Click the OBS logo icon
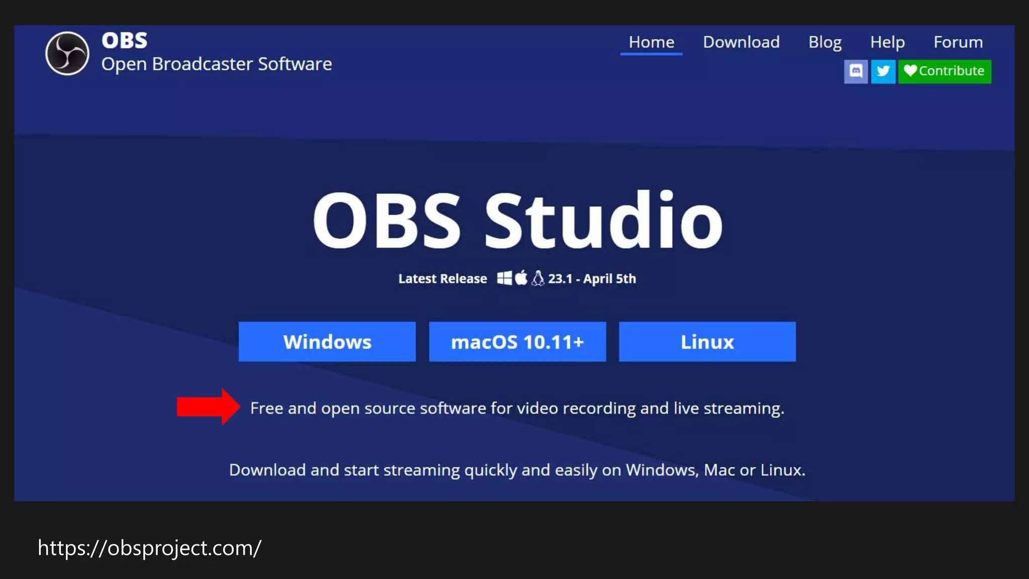The image size is (1029, 579). [67, 53]
